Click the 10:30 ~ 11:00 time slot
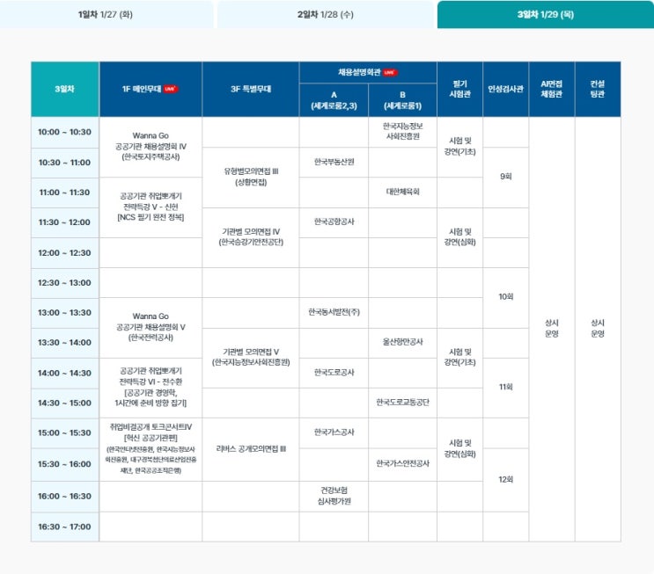 [x=64, y=163]
